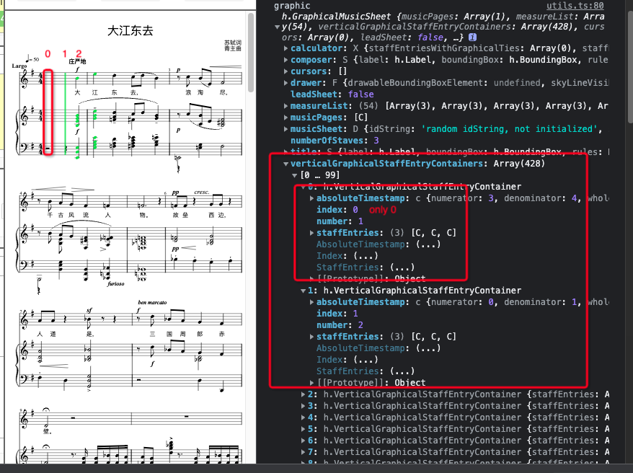Select the 'leadSheet: false' property line

coord(332,94)
